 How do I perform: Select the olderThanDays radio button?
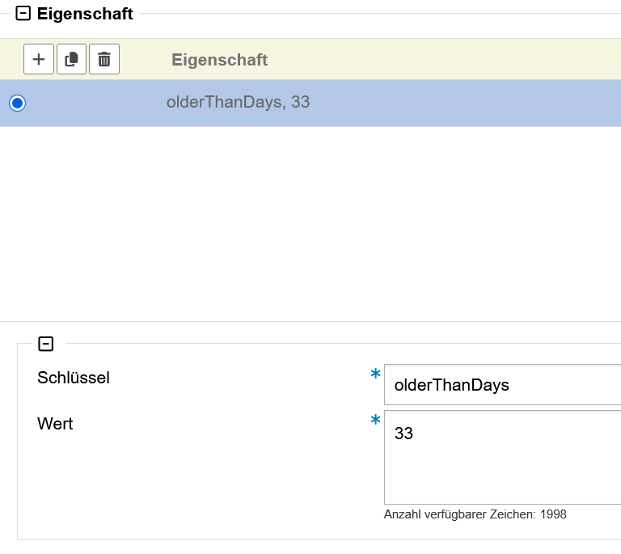click(17, 103)
